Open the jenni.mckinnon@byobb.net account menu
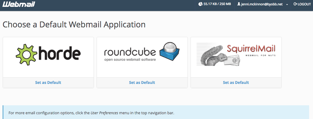The width and height of the screenshot is (313, 119). (263, 4)
